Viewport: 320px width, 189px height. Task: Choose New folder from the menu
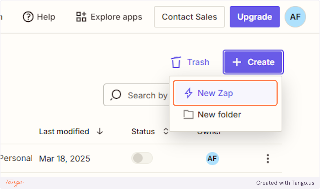219,115
